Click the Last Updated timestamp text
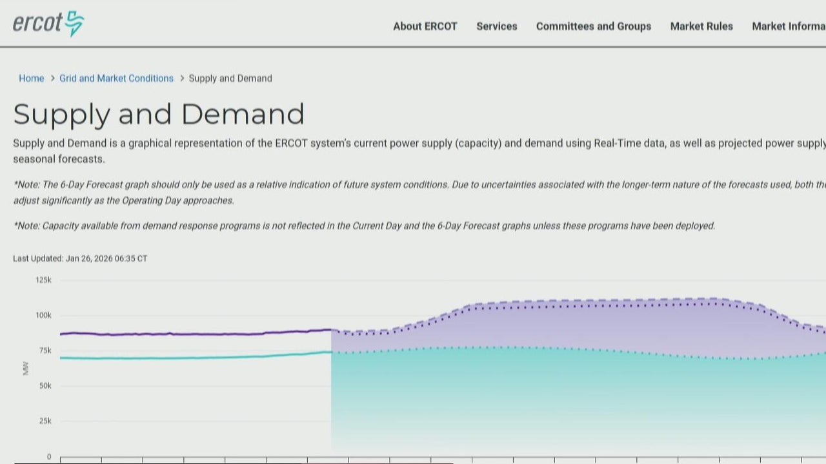This screenshot has height=464, width=826. click(80, 258)
